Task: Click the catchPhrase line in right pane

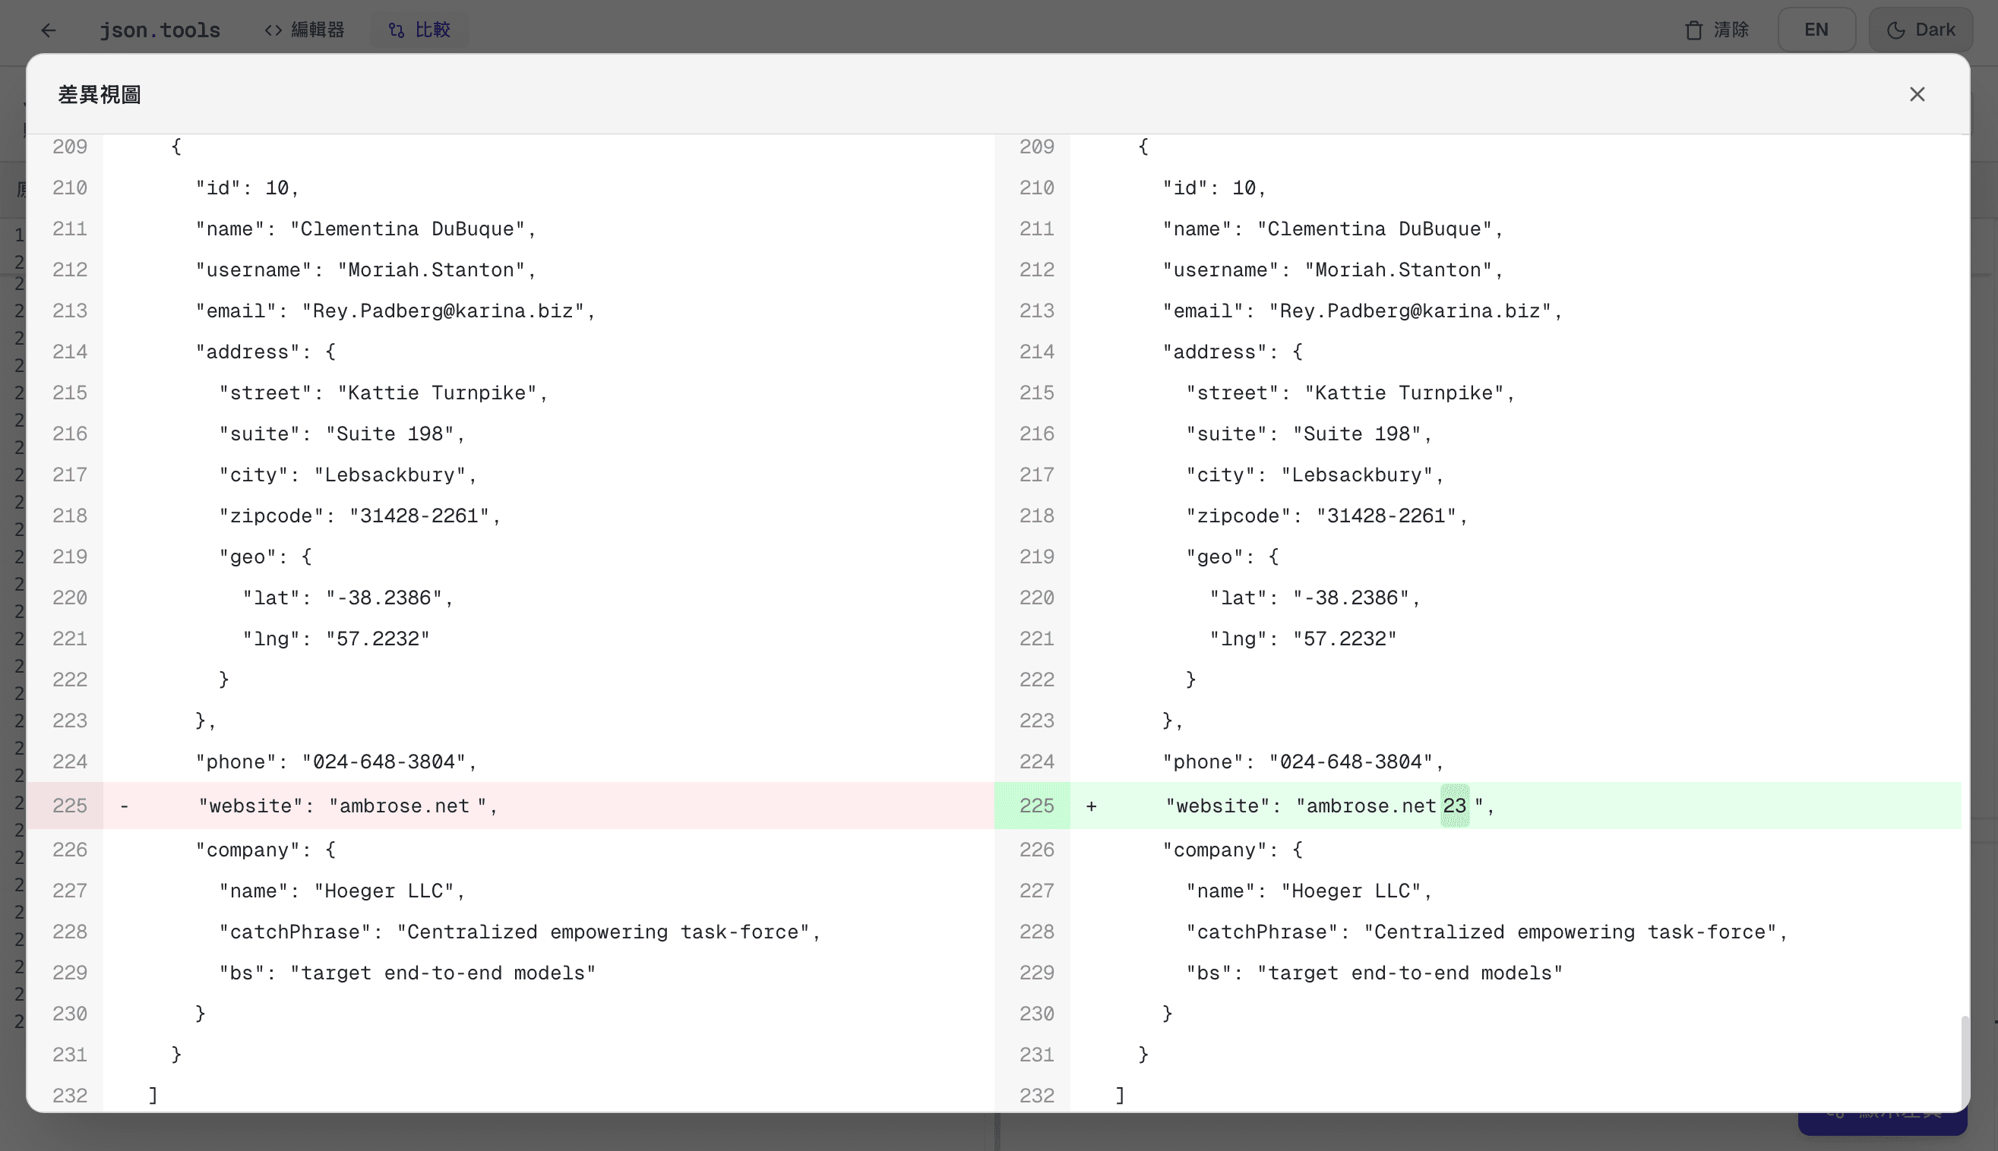Action: [1486, 932]
